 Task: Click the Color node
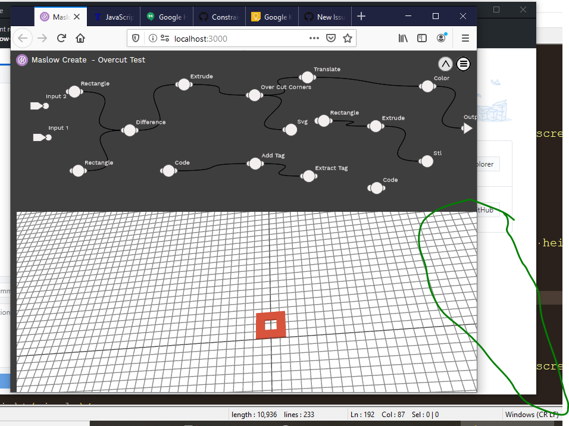click(427, 86)
